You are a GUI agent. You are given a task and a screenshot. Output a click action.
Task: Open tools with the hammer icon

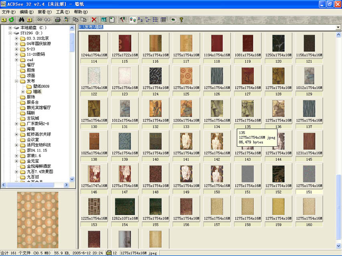coord(123,19)
